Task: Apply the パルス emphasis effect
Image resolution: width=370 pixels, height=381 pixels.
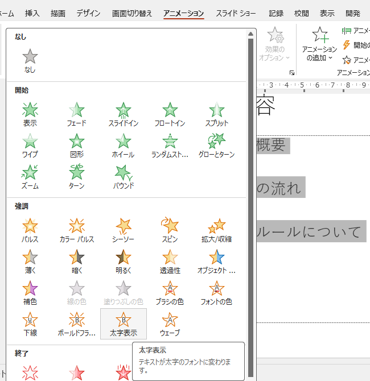Action: pyautogui.click(x=30, y=230)
